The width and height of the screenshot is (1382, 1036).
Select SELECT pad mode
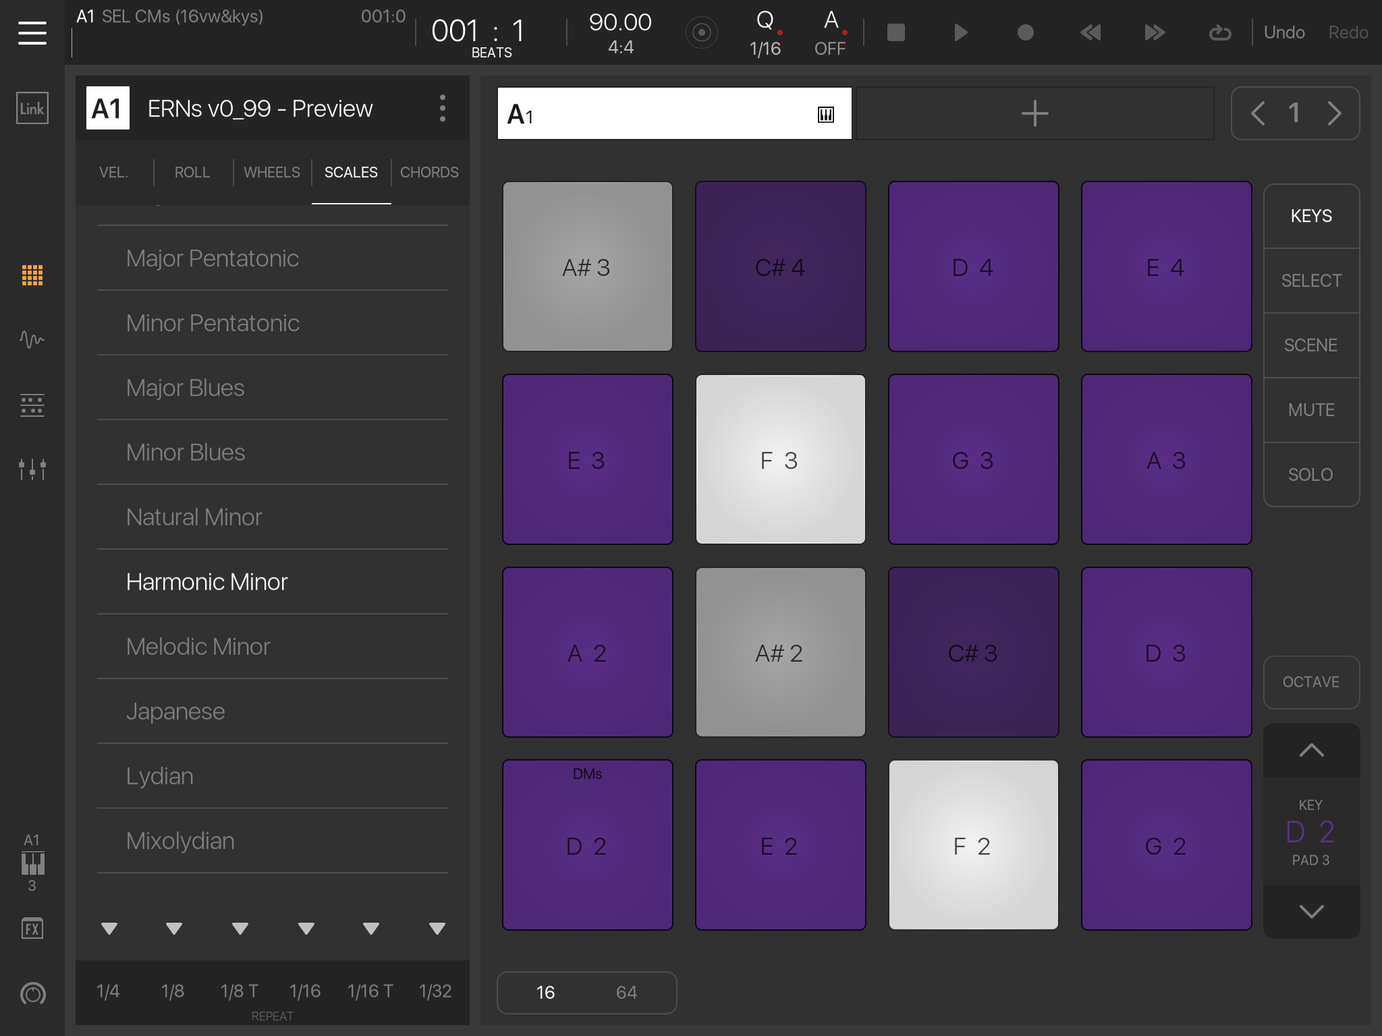click(x=1311, y=281)
